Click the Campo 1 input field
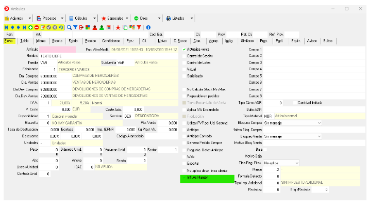This screenshot has width=368, height=206. pyautogui.click(x=314, y=50)
